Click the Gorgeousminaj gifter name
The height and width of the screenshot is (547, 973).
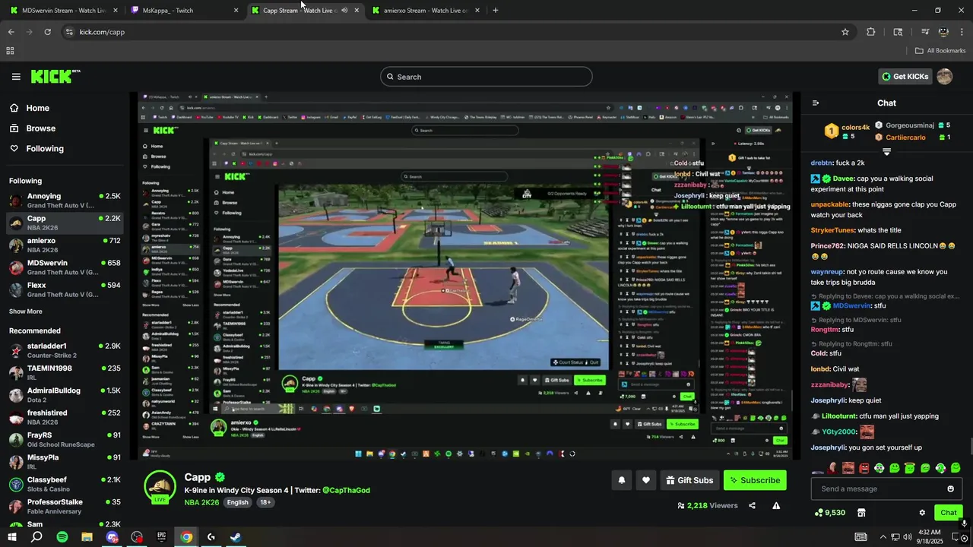(x=910, y=125)
